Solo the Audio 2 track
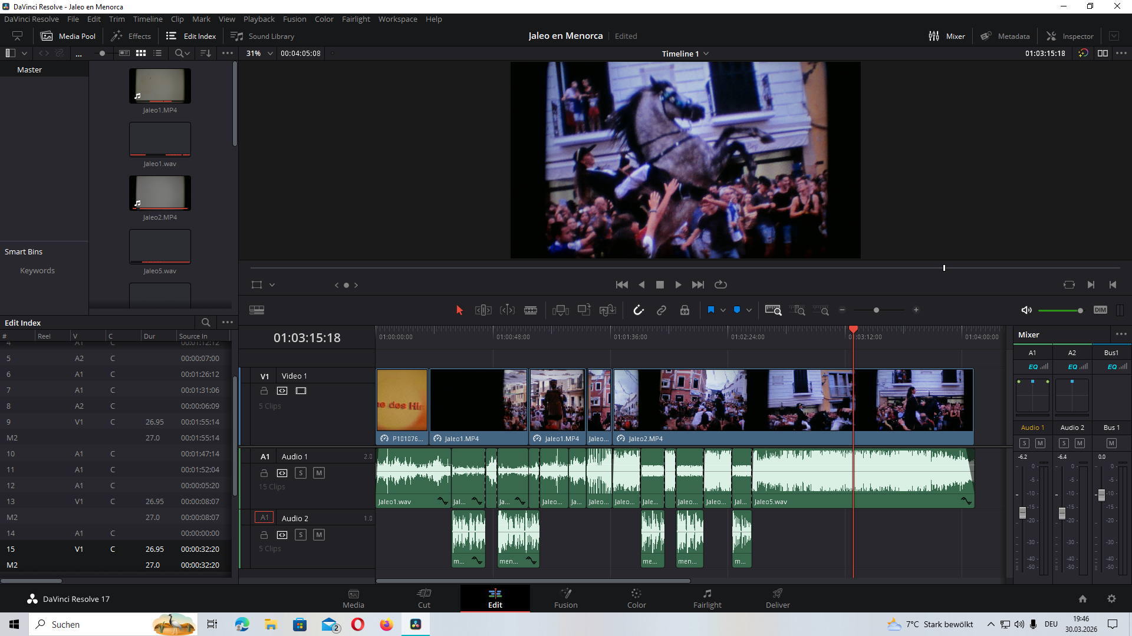 pos(301,535)
